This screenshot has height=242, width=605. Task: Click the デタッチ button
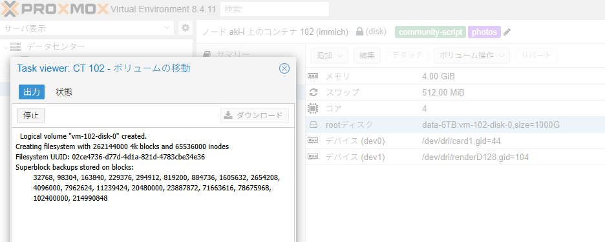coord(407,55)
